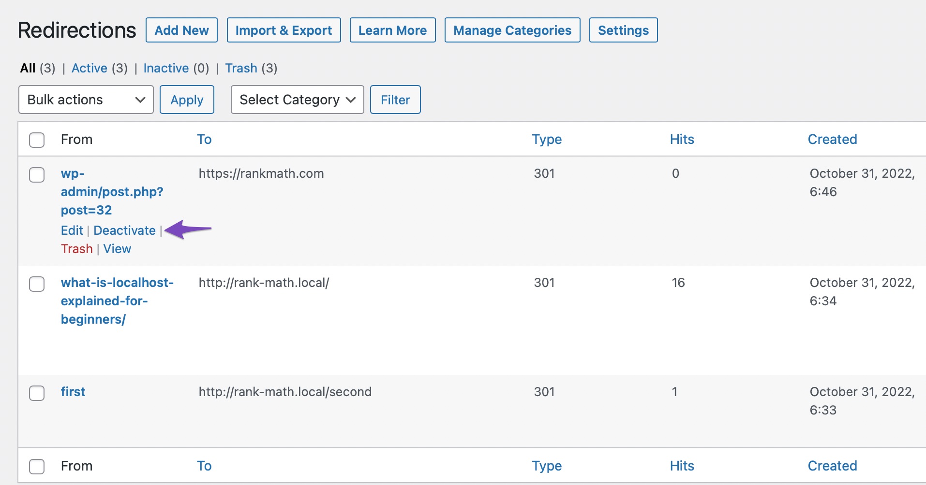Click destination http://rank-math.local/second

click(285, 392)
